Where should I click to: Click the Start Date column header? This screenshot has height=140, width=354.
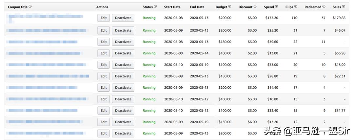pyautogui.click(x=172, y=7)
